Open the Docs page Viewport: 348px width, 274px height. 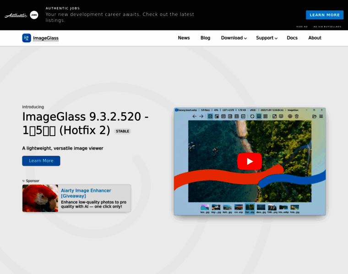[292, 38]
